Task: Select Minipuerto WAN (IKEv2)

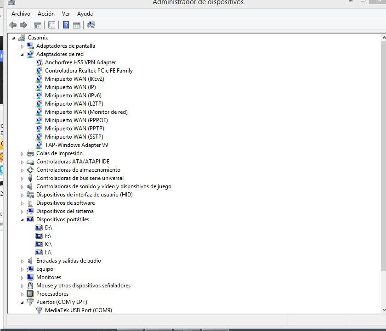Action: tap(74, 79)
